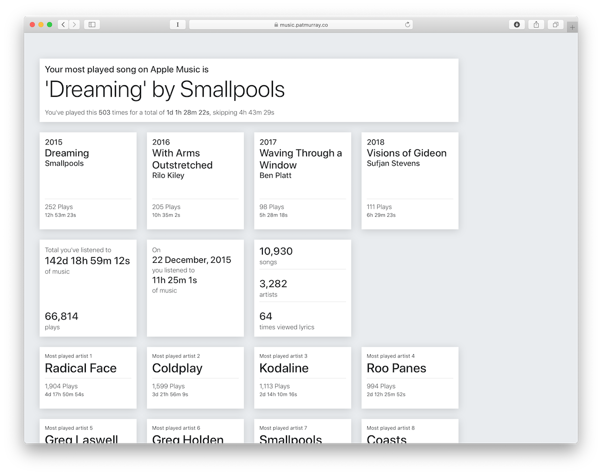
Task: Click the padlock icon beside music.patmurray.co
Action: 276,24
